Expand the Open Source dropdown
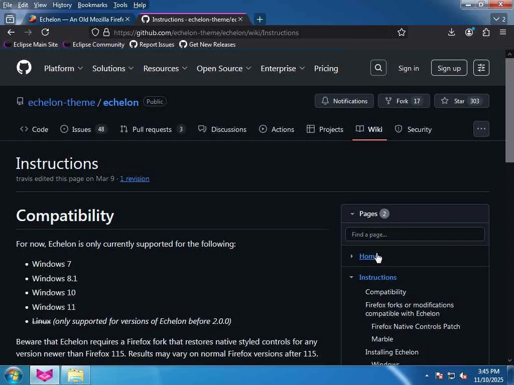 pos(224,68)
